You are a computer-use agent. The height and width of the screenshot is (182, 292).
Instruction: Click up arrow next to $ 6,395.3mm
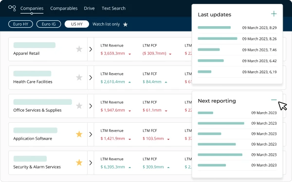click(130, 167)
